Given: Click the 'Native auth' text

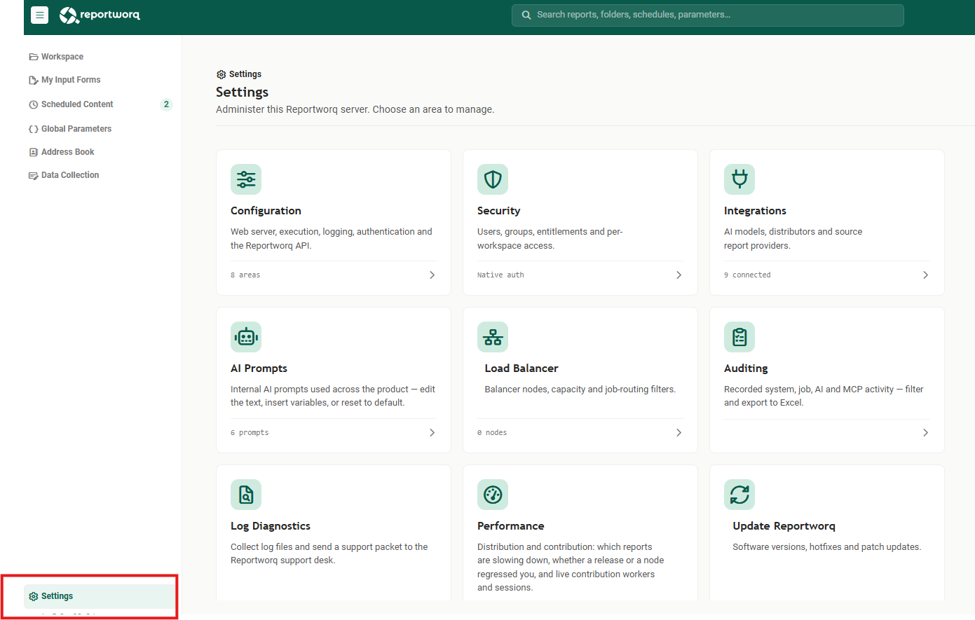Looking at the screenshot, I should click(500, 275).
